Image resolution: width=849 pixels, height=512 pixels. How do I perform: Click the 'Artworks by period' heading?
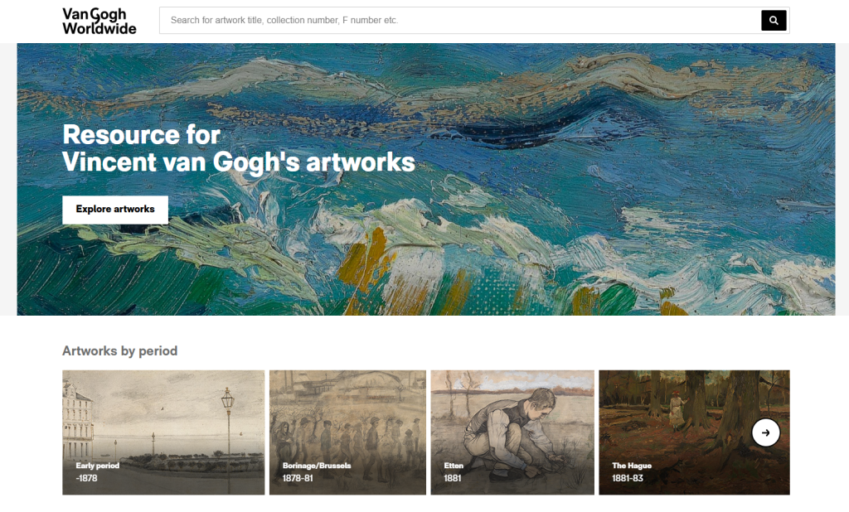pyautogui.click(x=119, y=350)
